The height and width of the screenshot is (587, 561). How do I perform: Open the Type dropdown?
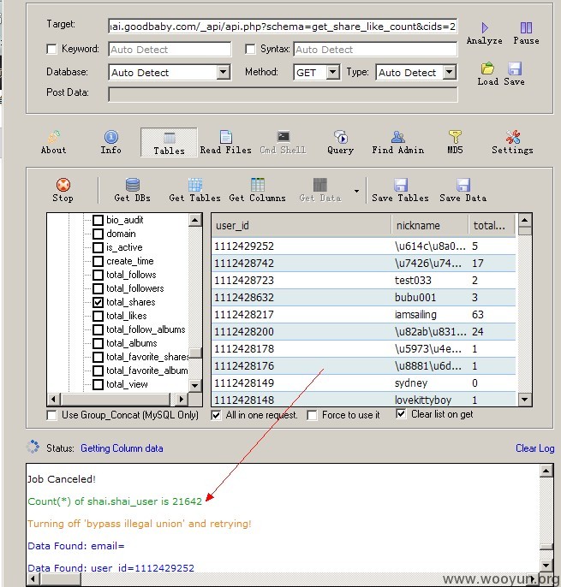(450, 72)
